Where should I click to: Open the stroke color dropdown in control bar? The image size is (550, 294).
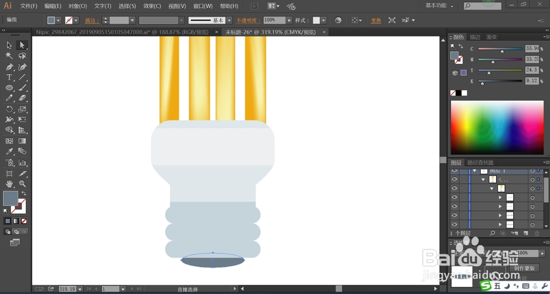point(76,20)
